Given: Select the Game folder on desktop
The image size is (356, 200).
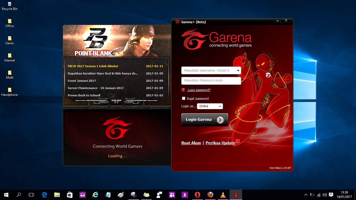Looking at the screenshot, I should [10, 40].
